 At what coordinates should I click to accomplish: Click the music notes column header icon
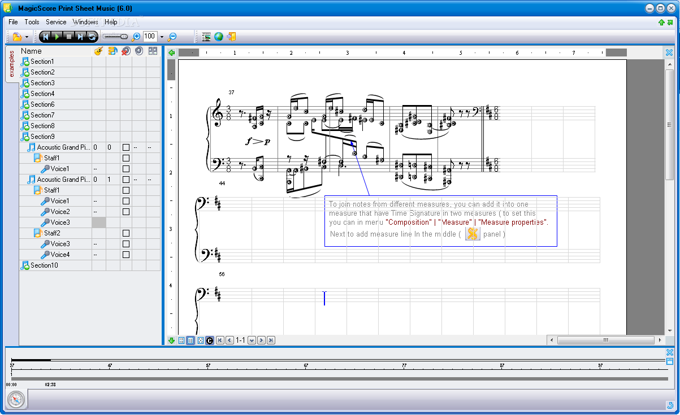point(112,51)
